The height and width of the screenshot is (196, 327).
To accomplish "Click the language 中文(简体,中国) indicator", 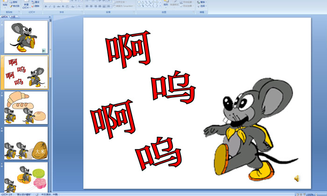I will point(50,194).
